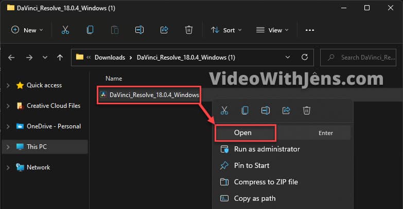Select the DaVinci_Resolve_18.0.4_Windows file name

tap(154, 95)
